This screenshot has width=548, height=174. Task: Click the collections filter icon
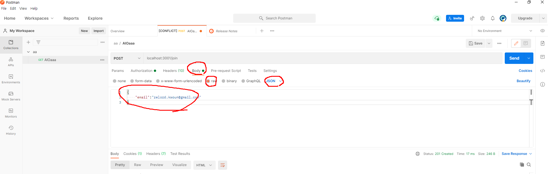pyautogui.click(x=38, y=42)
